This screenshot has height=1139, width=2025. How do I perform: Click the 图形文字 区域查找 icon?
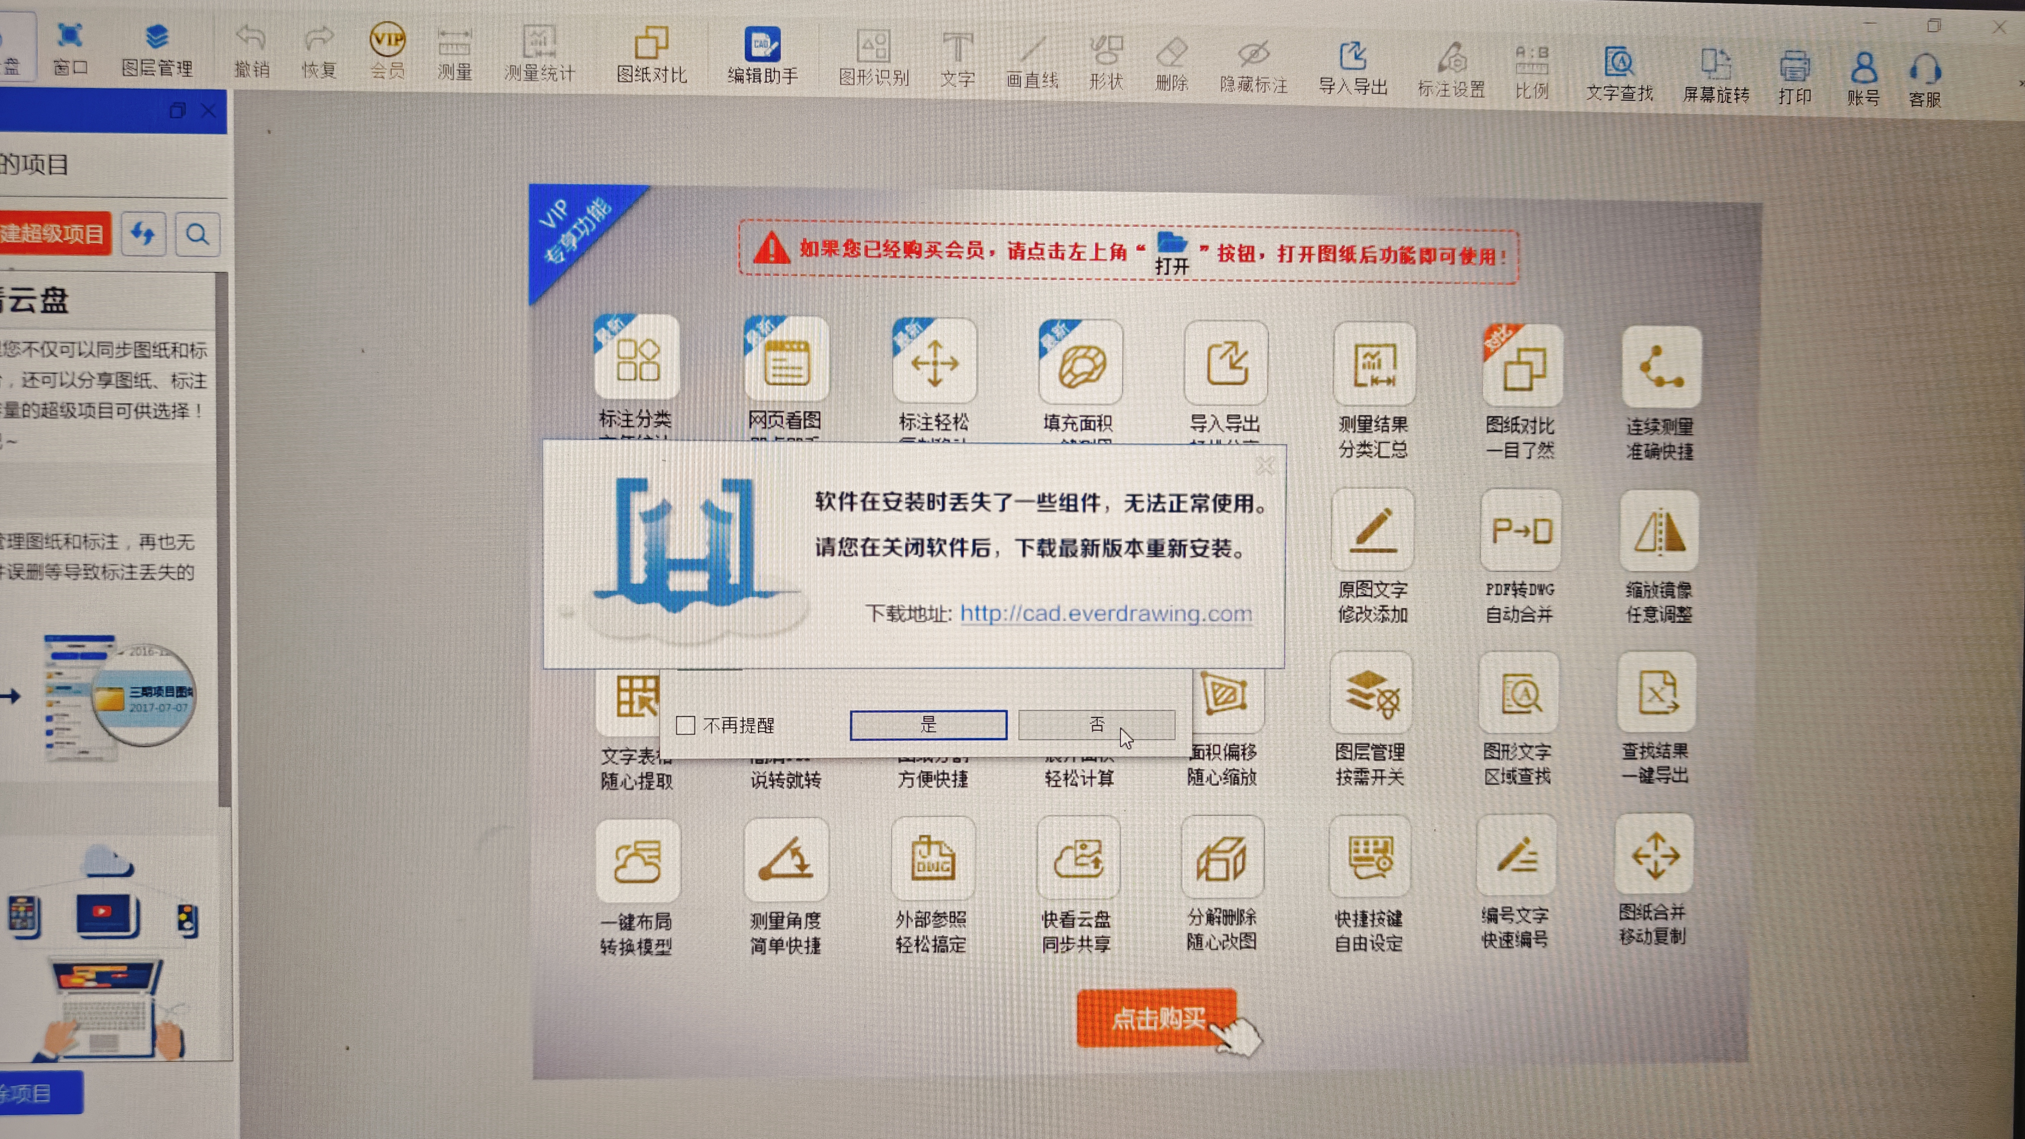(x=1518, y=693)
